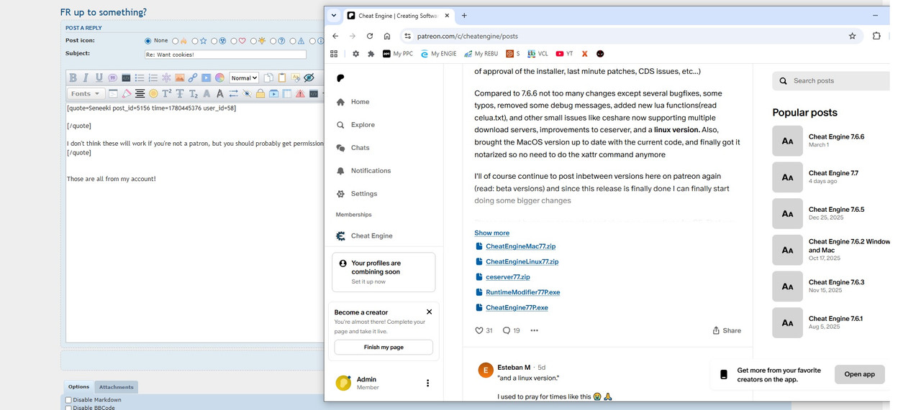
Task: Select the heart post icon radio button
Action: (234, 41)
